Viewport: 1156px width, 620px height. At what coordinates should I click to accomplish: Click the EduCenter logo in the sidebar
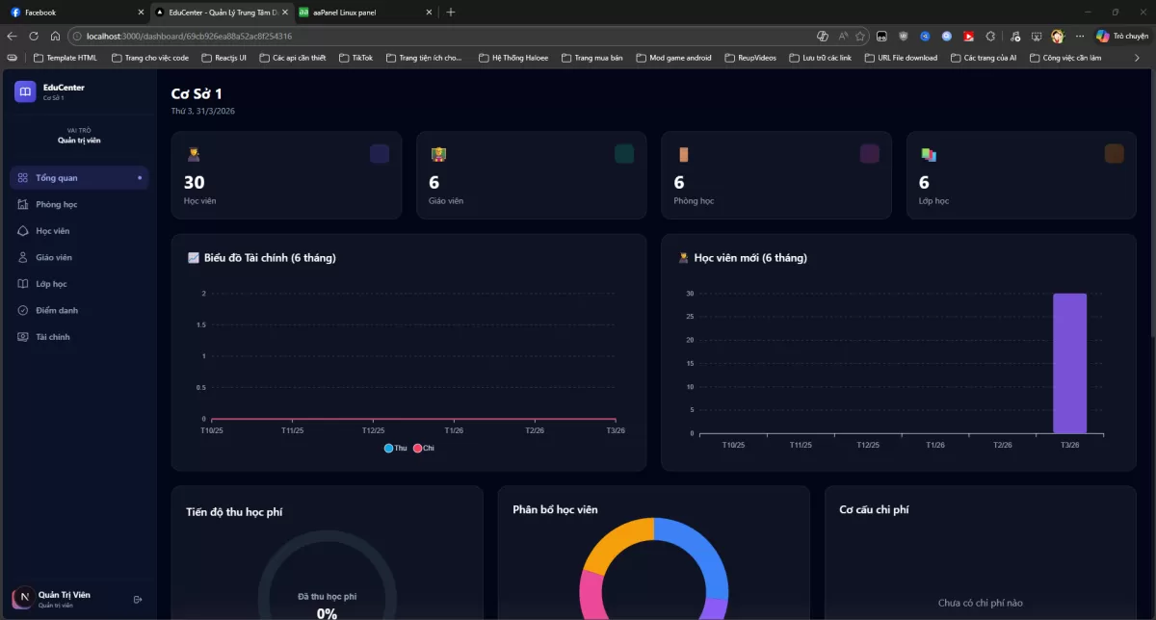point(23,90)
